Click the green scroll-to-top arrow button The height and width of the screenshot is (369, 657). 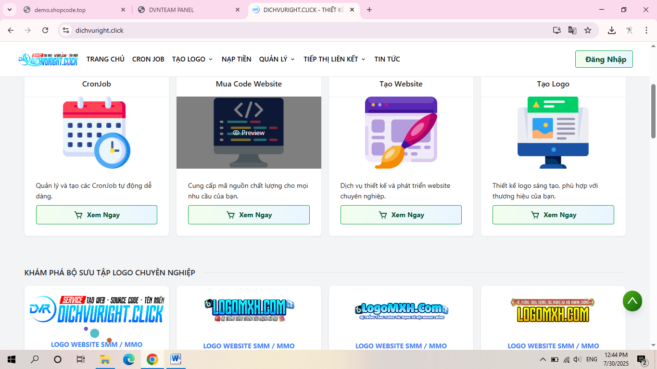point(632,301)
